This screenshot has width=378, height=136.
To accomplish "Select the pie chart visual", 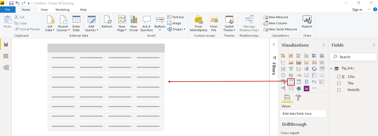I will tap(307, 69).
